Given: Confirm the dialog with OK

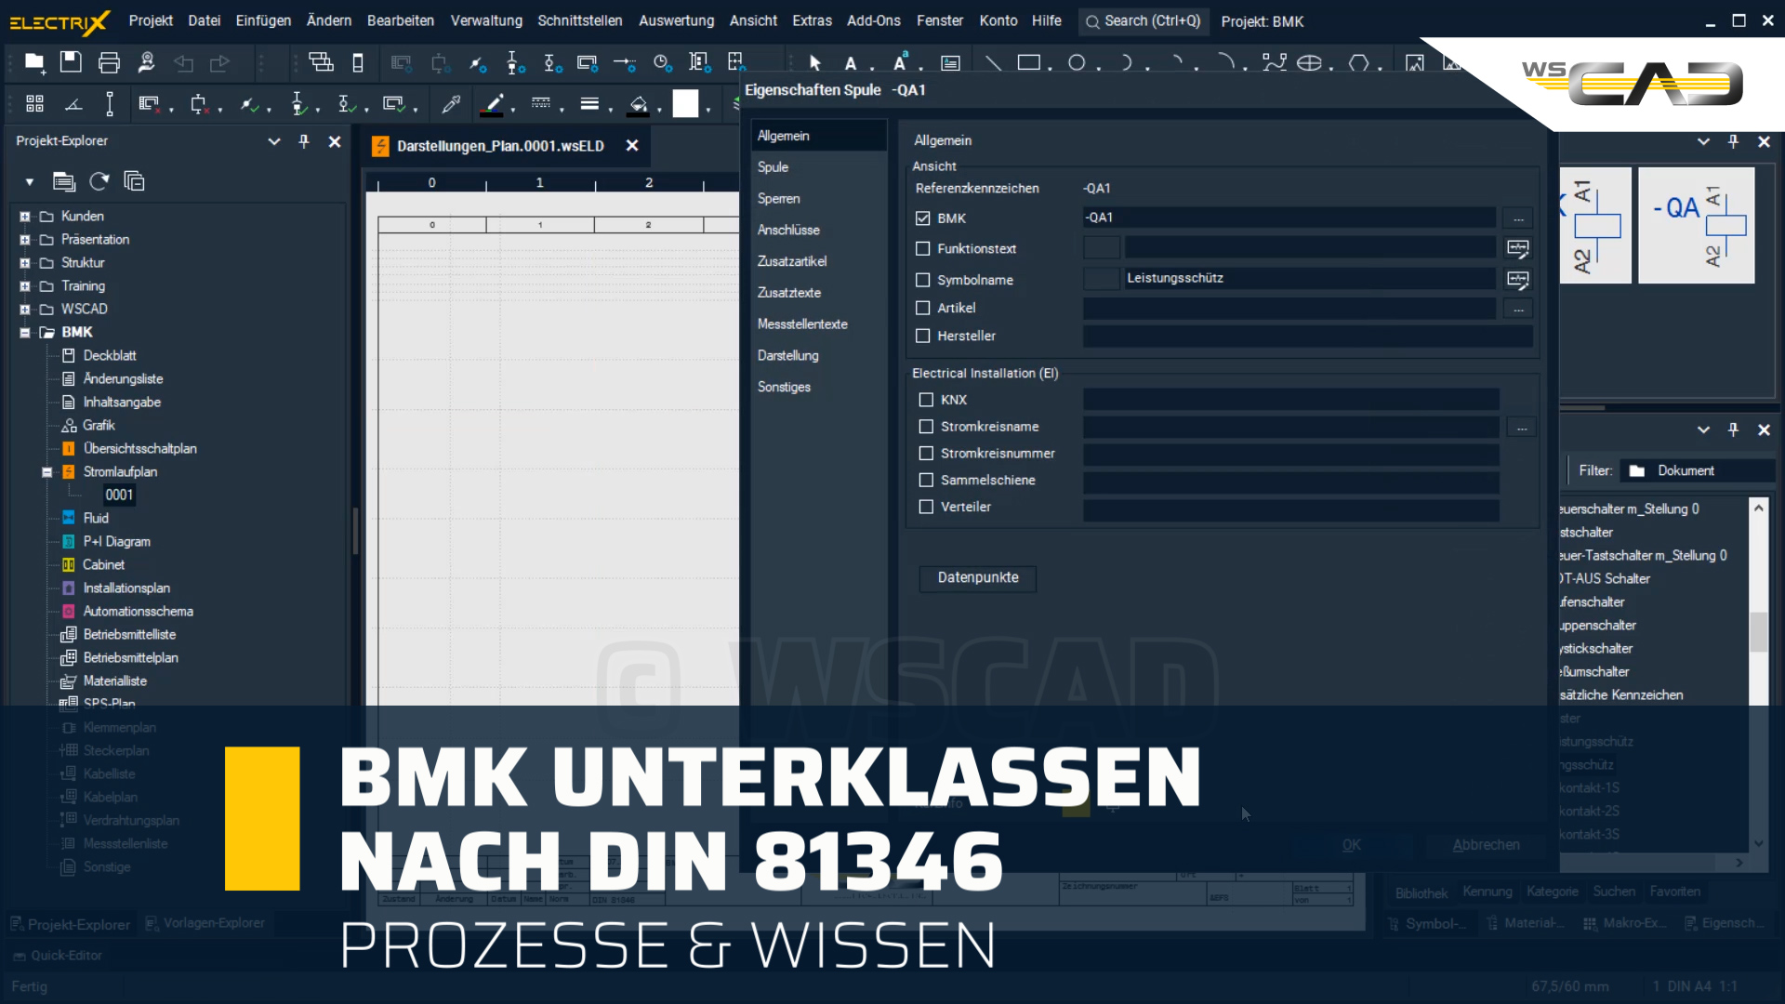Looking at the screenshot, I should point(1351,845).
